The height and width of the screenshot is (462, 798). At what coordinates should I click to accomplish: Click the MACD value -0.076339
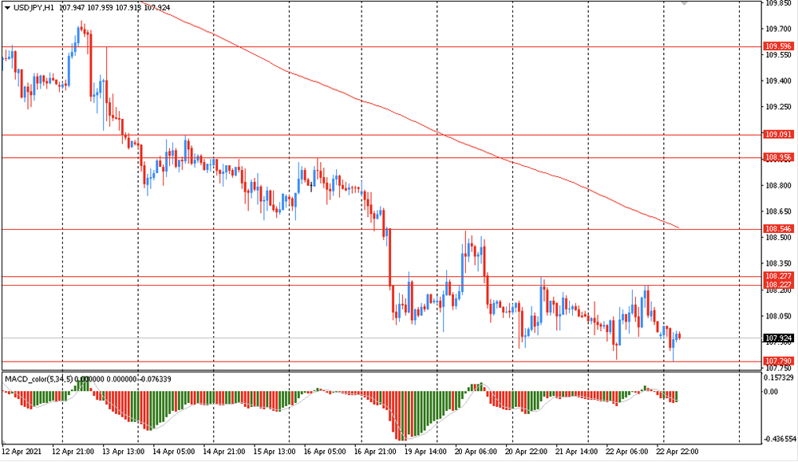point(156,379)
